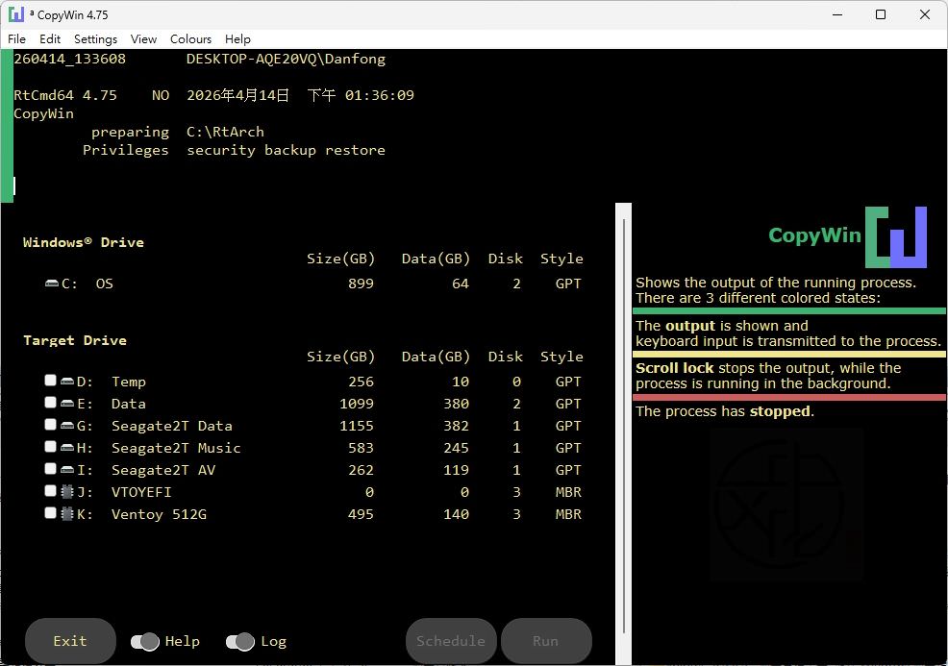This screenshot has height=666, width=948.
Task: Click the E: Data drive icon
Action: tap(67, 404)
